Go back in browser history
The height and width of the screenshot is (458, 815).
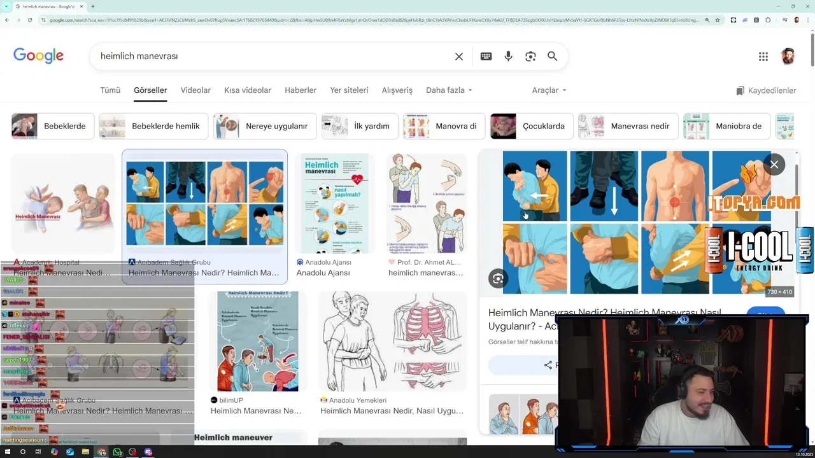(6, 20)
